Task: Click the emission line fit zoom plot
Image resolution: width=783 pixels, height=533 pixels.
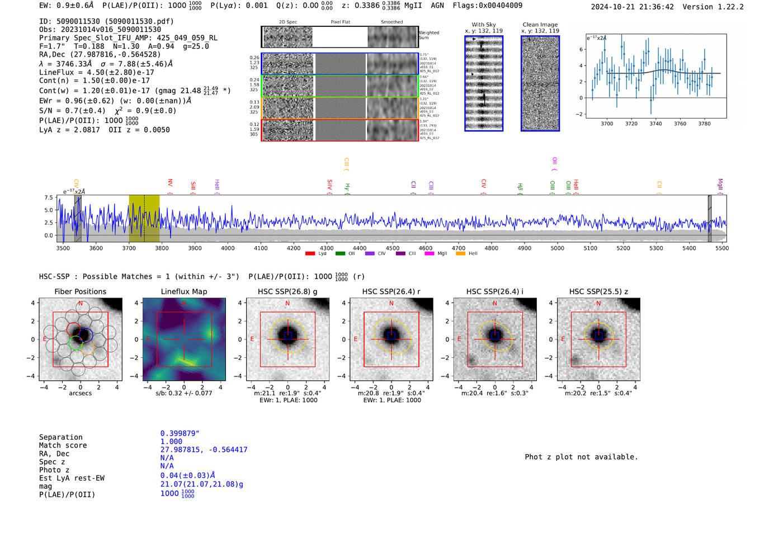Action: coord(657,76)
